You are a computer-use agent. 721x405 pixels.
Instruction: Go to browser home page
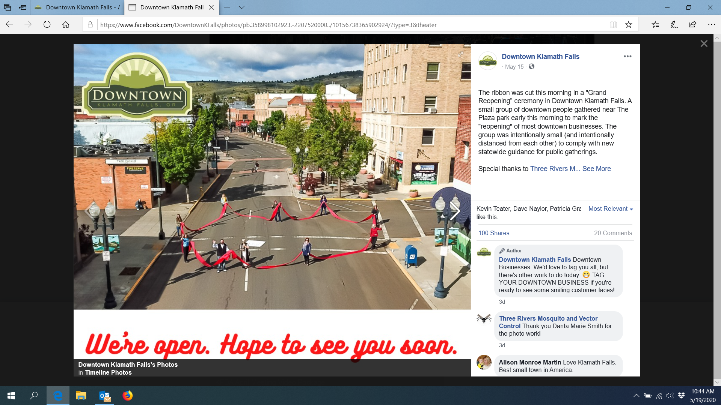coord(66,25)
